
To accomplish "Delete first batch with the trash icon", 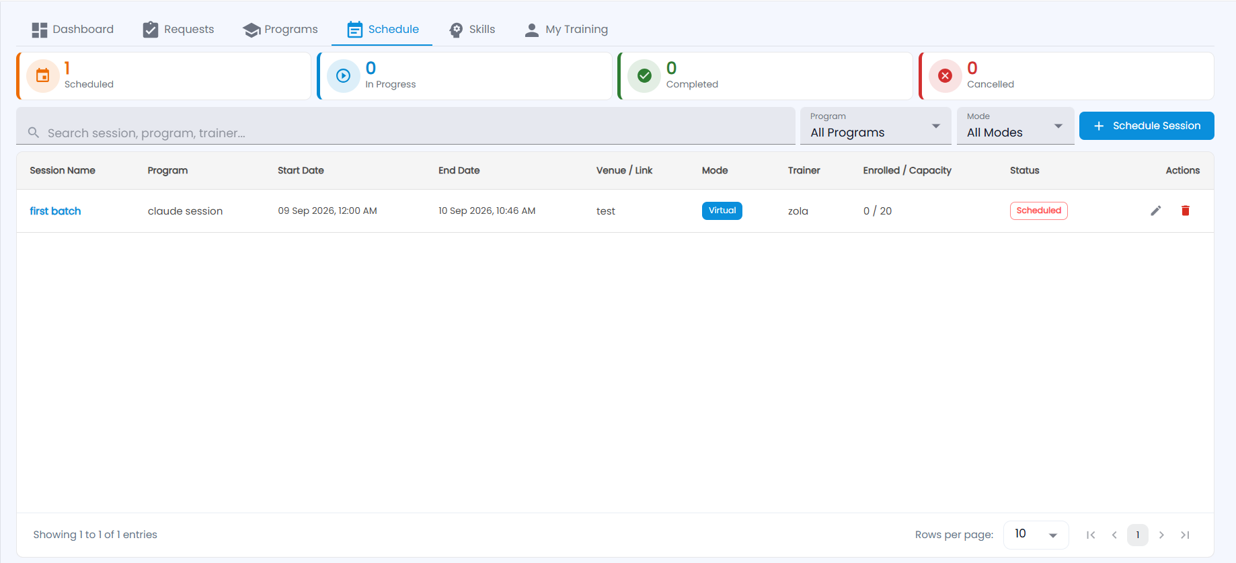I will (1186, 211).
